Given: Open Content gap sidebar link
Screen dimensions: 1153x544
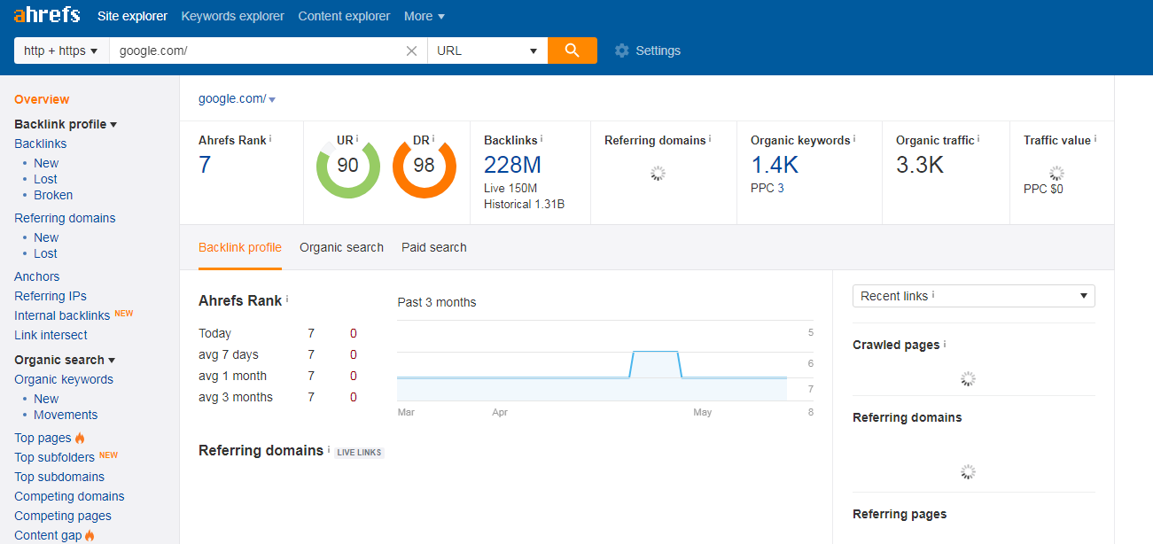Looking at the screenshot, I should click(x=48, y=535).
